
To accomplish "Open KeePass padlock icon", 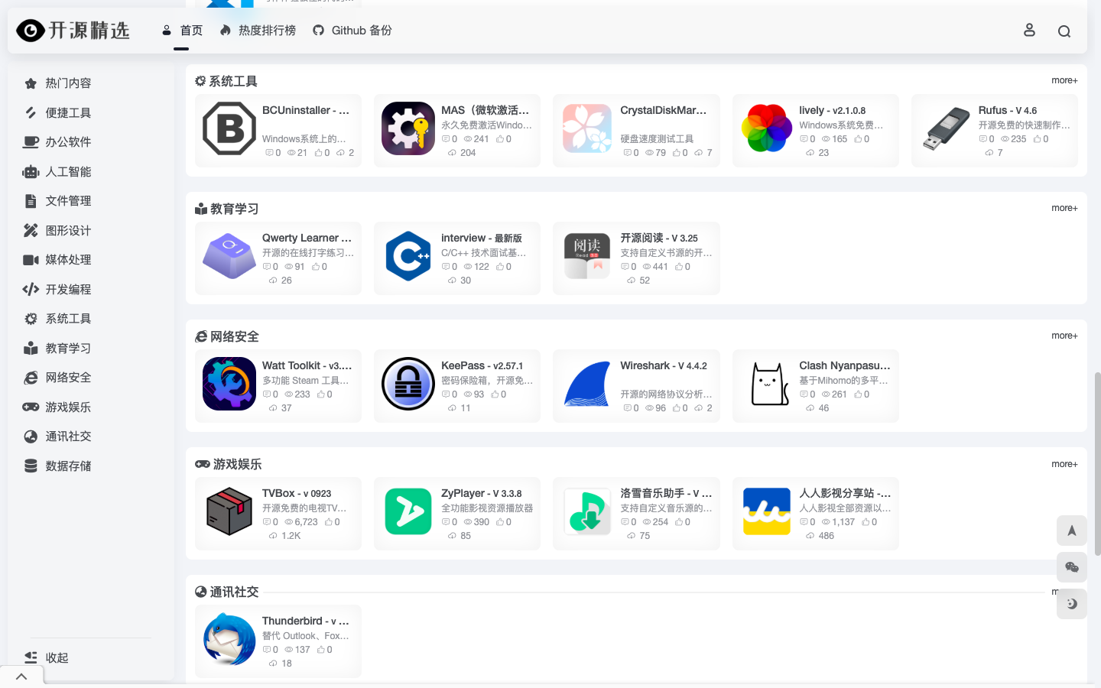I will pyautogui.click(x=408, y=384).
